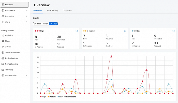Open Unified Logging in sidebar
Viewport: 178px width, 103px height.
click(11, 64)
